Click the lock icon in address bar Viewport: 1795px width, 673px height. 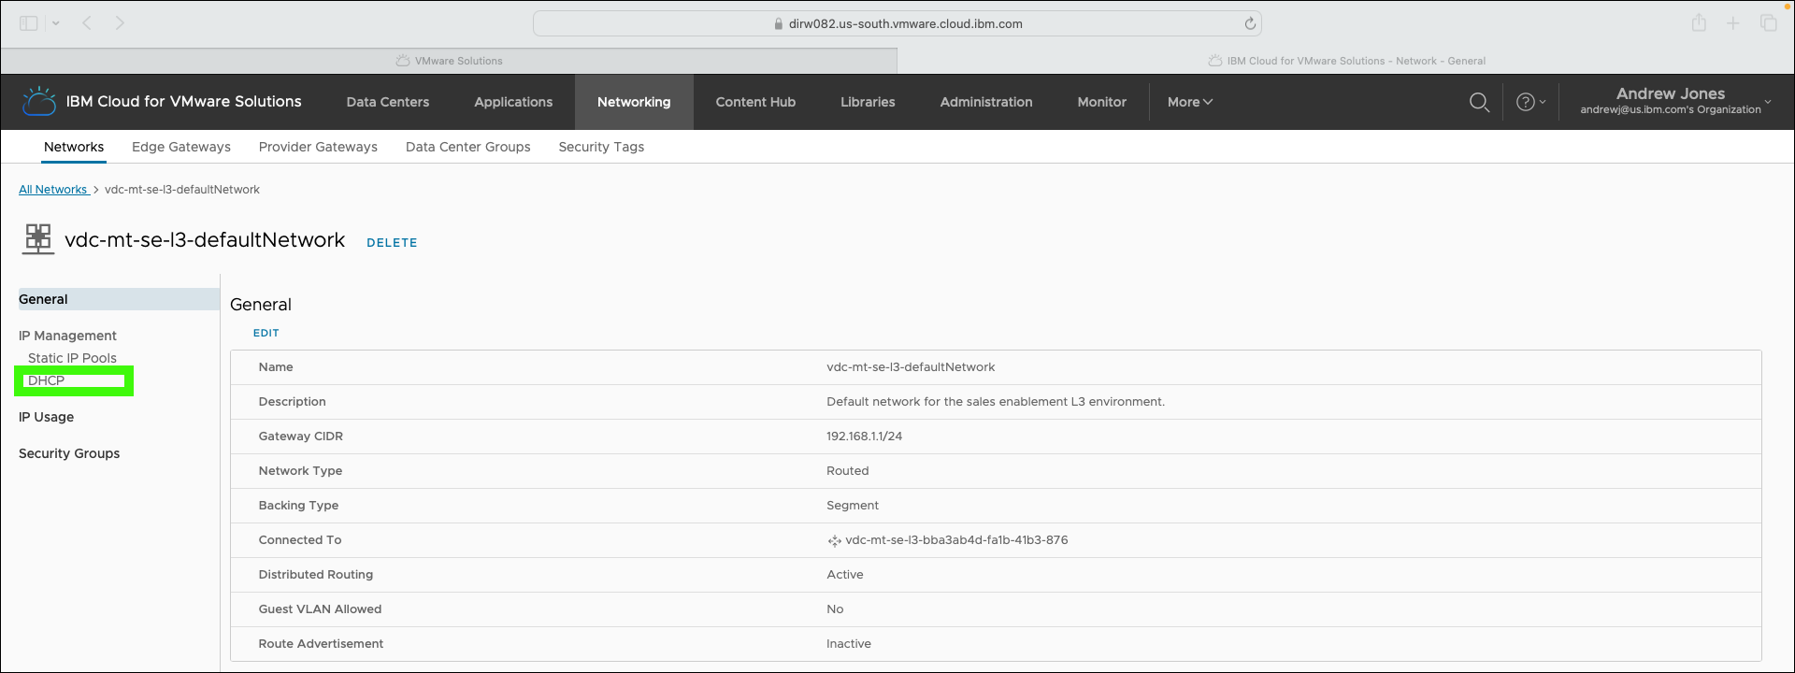779,24
